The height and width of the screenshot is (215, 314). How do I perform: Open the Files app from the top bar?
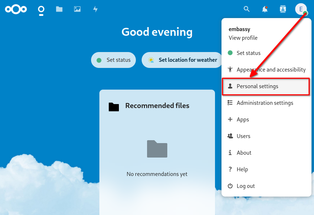click(x=59, y=9)
